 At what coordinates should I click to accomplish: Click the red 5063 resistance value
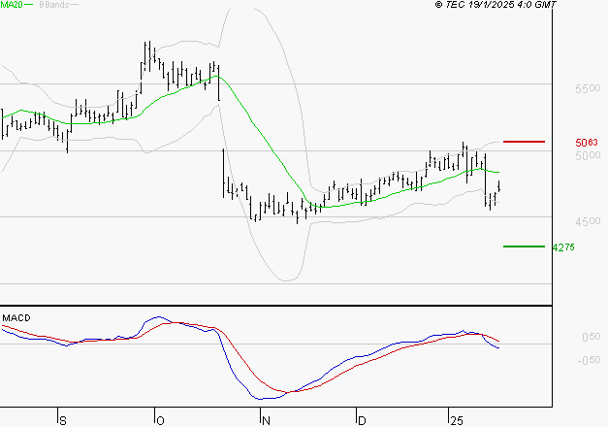point(587,143)
